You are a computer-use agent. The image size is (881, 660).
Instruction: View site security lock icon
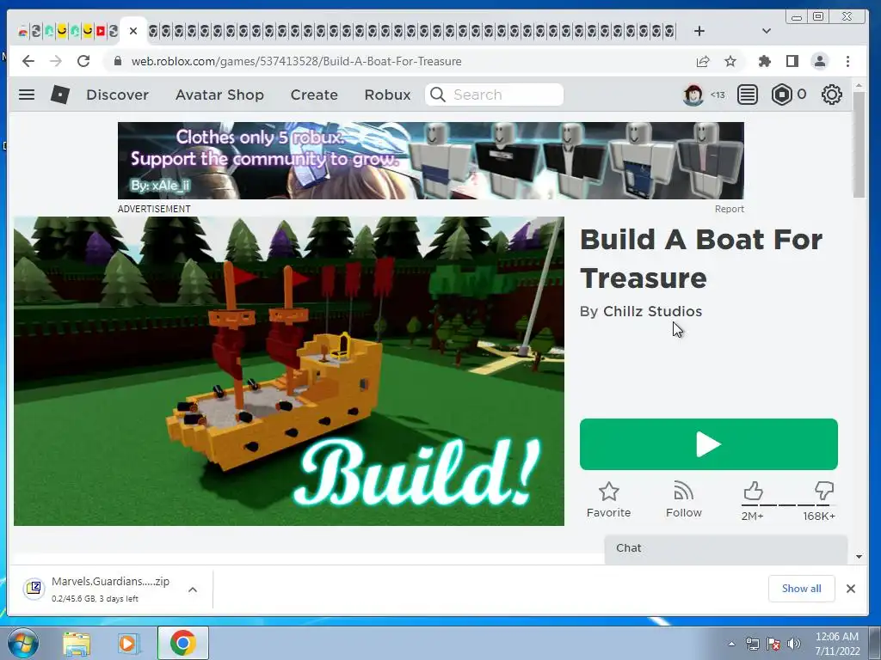[117, 61]
